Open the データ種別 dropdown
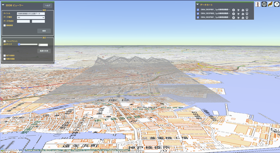The image size is (280, 153). tap(31, 17)
